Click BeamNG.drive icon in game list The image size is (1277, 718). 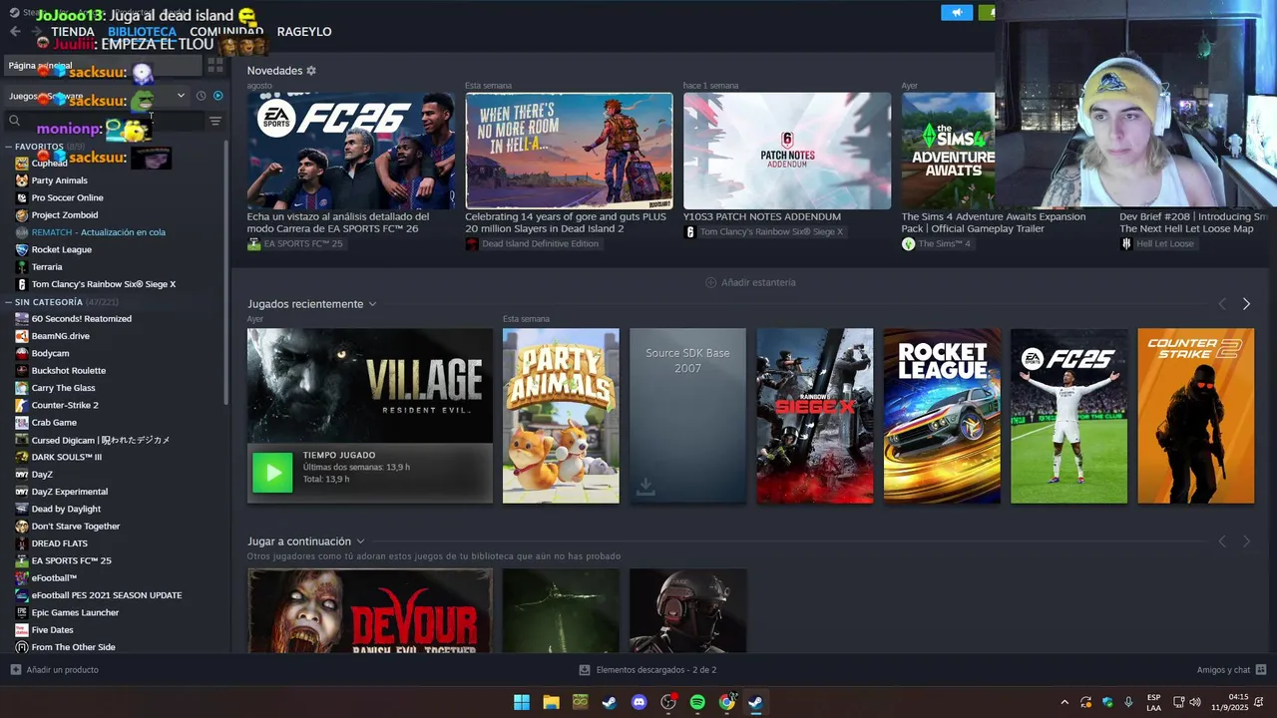22,336
